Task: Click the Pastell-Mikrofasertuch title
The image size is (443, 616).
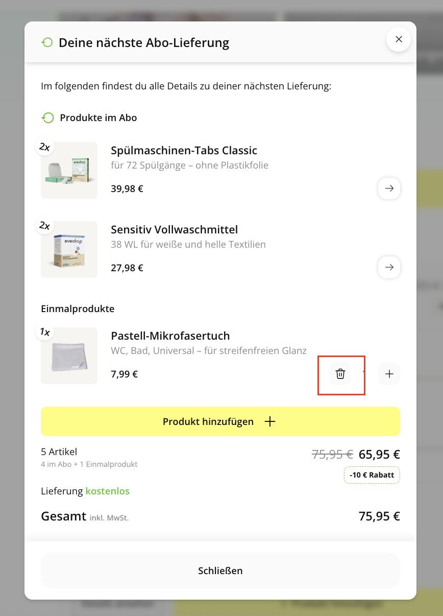Action: pyautogui.click(x=170, y=336)
